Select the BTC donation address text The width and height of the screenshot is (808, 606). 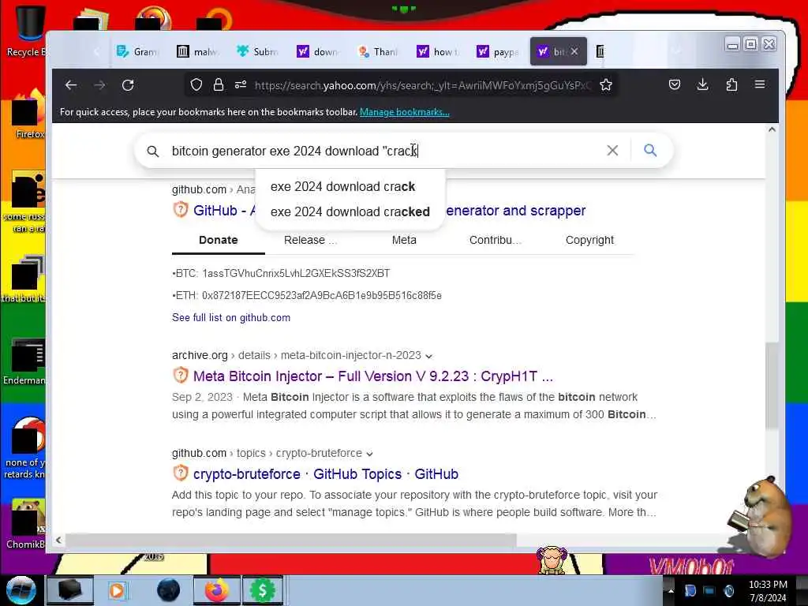click(x=296, y=273)
